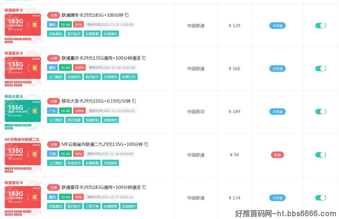
Task: Click update time 2023-12-25 11:39:29
Action: click(110, 24)
